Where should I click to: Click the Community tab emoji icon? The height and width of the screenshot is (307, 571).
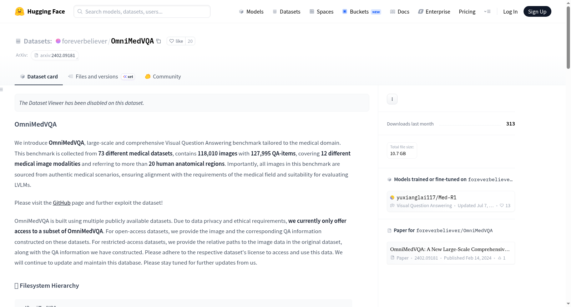[148, 76]
